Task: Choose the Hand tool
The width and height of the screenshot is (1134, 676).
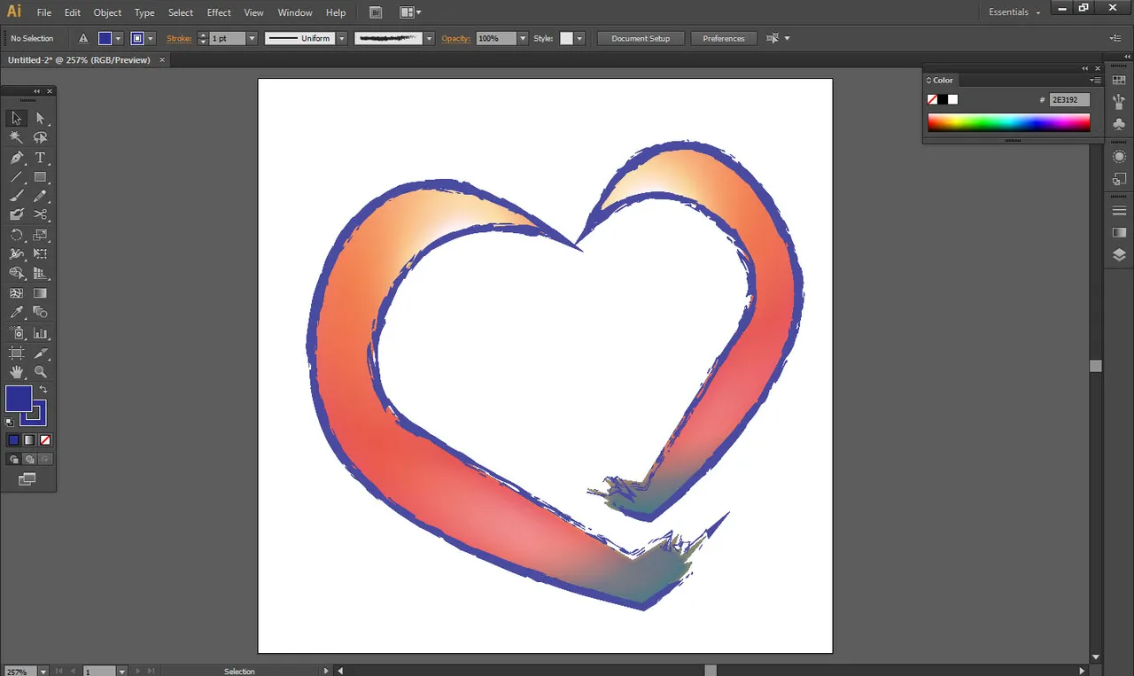Action: click(x=17, y=372)
